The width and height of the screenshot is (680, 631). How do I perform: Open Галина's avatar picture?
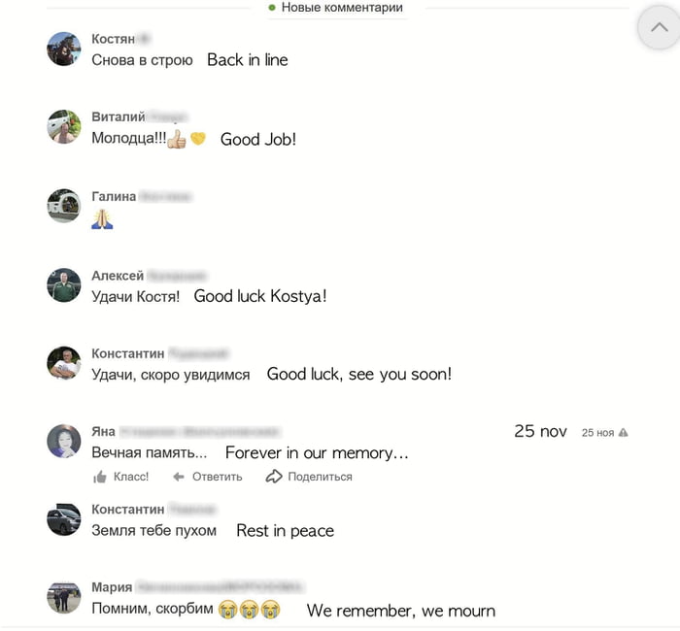coord(64,206)
